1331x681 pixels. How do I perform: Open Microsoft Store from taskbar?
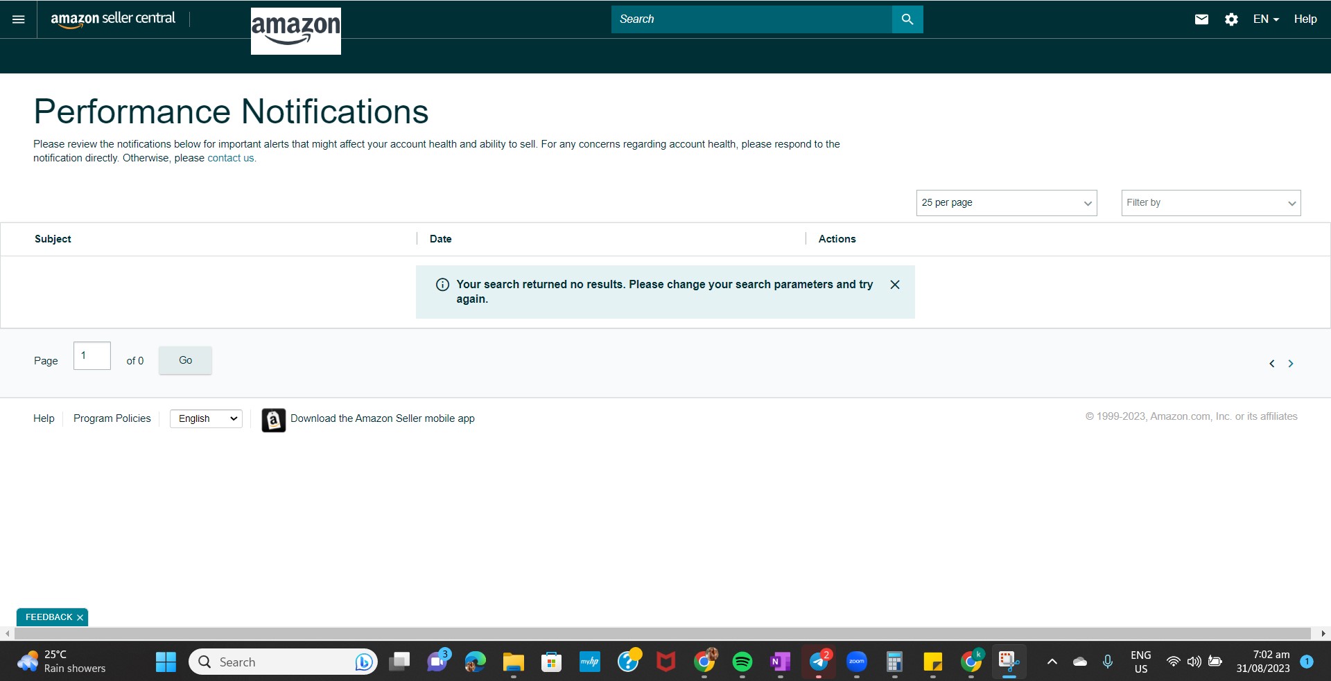(x=552, y=662)
